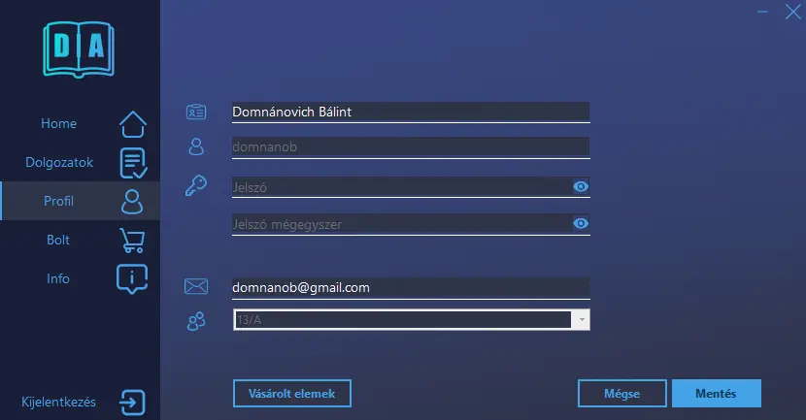Click the Home house icon
The width and height of the screenshot is (806, 420).
click(132, 124)
